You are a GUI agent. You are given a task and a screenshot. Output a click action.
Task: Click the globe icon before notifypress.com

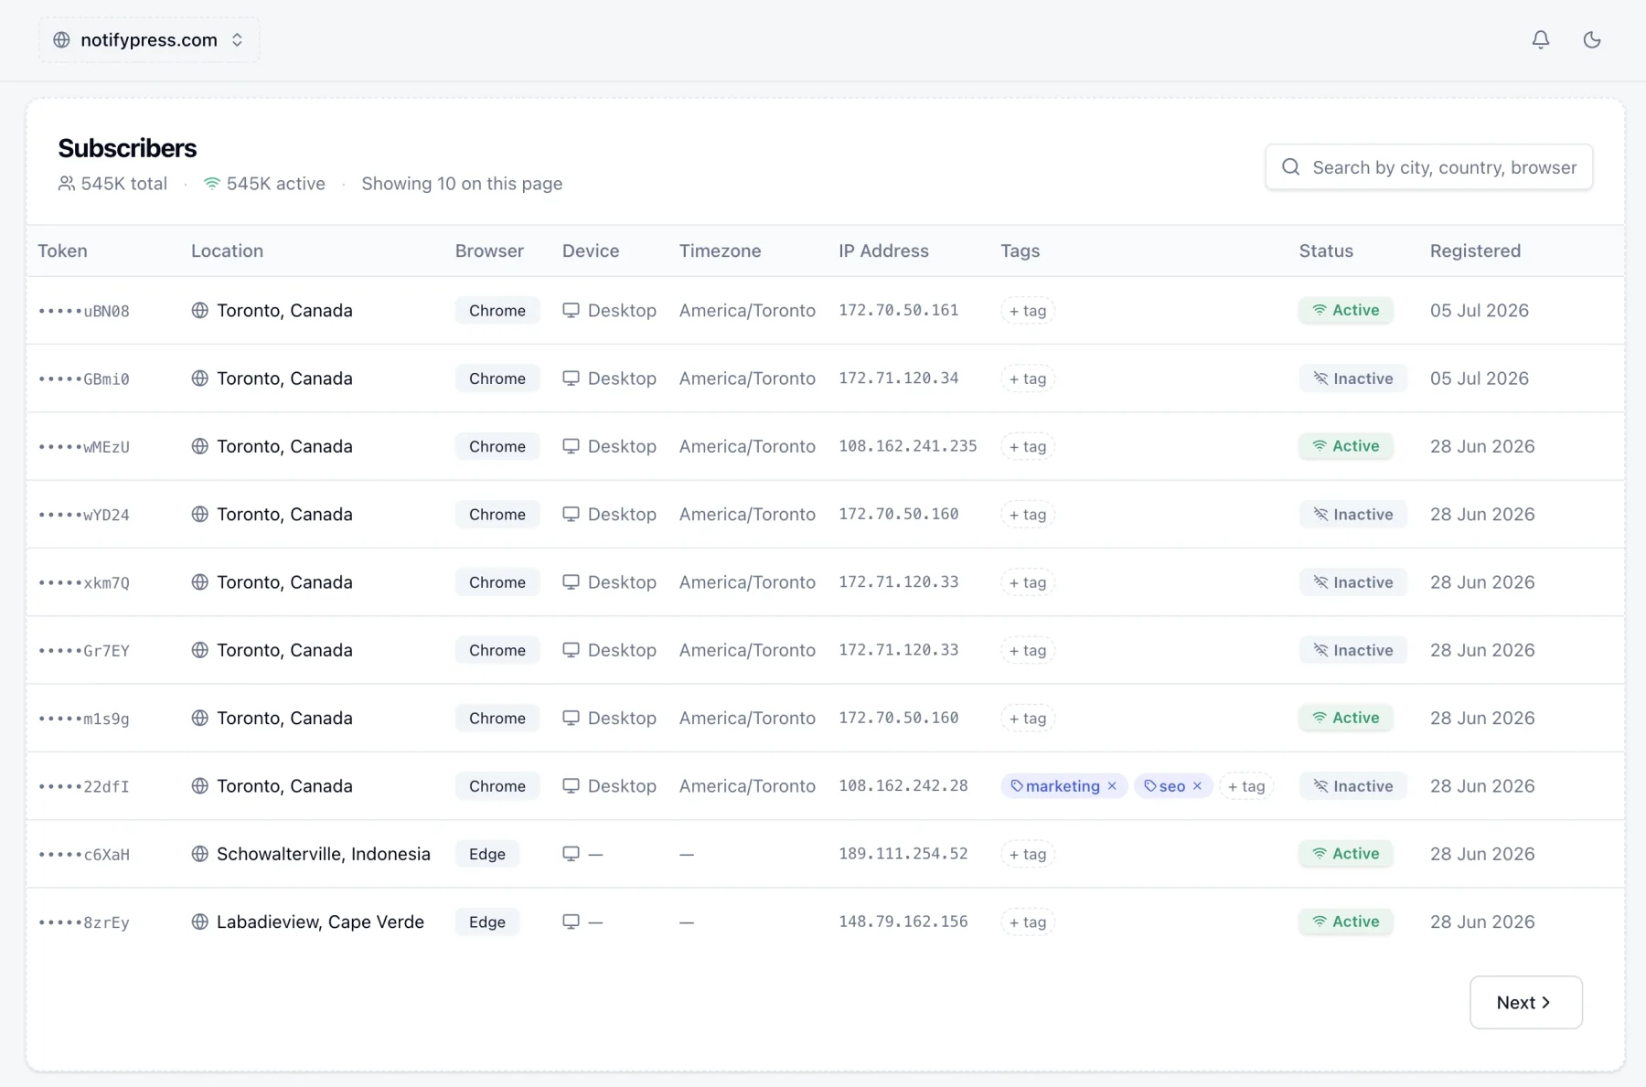61,40
